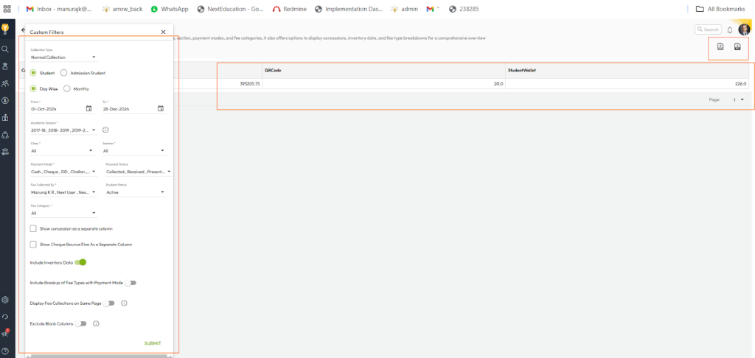Select the Admission Student radio button
Screen dimensions: 755x358
pyautogui.click(x=64, y=73)
